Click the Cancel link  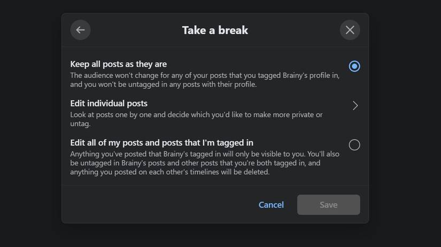click(271, 205)
